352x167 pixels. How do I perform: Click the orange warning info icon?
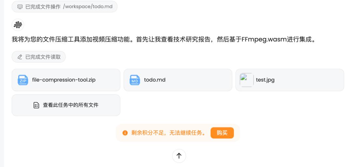tap(125, 133)
